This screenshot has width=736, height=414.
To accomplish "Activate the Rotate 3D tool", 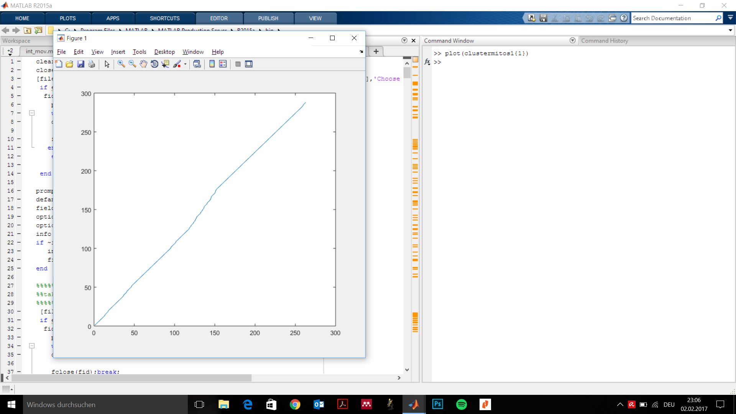I will [154, 64].
